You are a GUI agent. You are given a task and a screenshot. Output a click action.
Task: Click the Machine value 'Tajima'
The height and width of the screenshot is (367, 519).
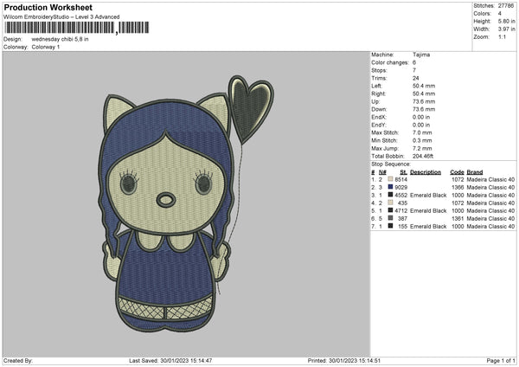(421, 55)
